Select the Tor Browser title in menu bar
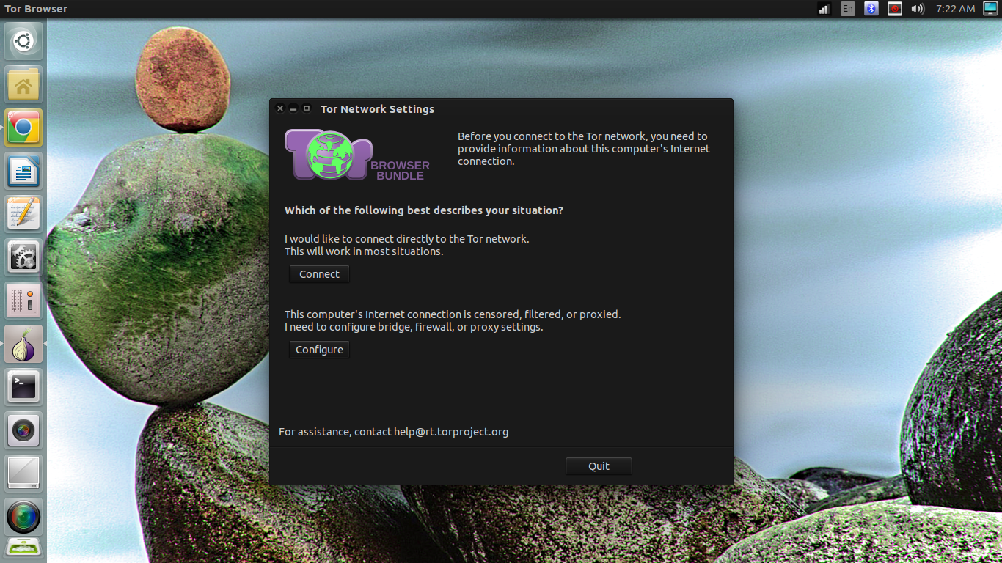The height and width of the screenshot is (563, 1002). pos(35,8)
